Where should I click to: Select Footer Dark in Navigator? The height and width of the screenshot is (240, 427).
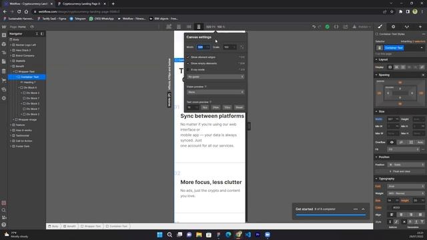(22, 146)
